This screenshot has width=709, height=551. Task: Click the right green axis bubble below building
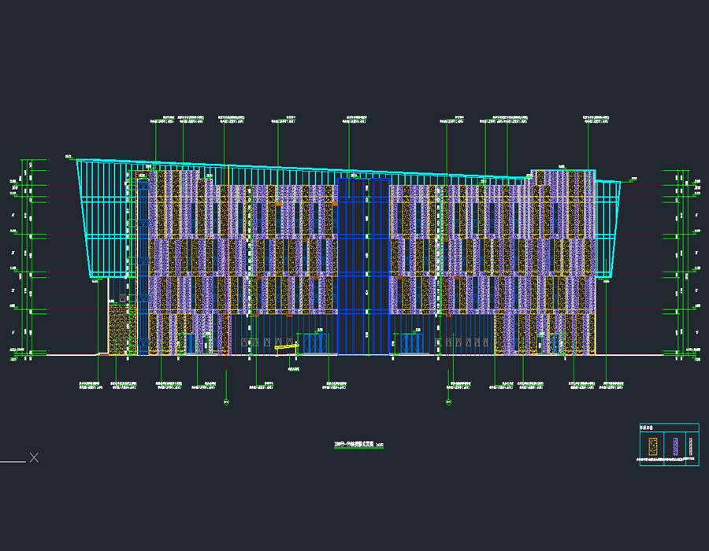pos(448,401)
